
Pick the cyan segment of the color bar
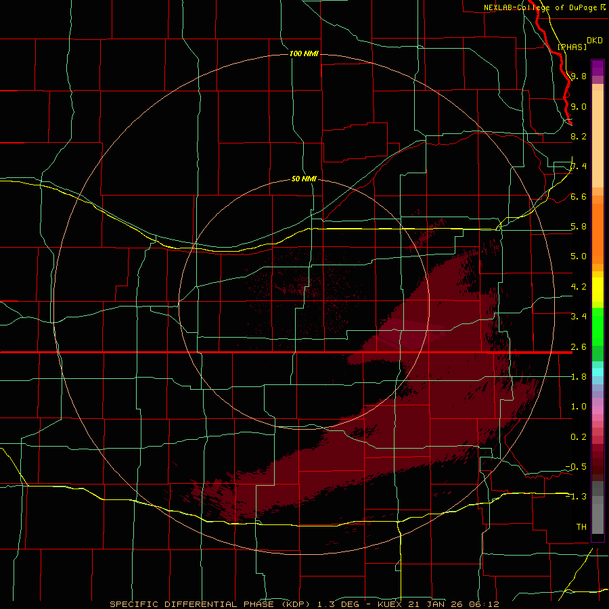597,372
